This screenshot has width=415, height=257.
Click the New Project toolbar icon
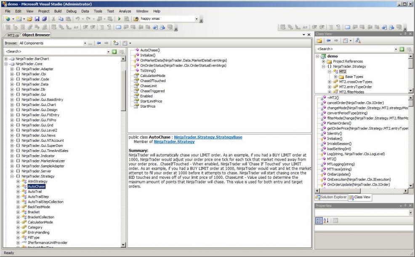(x=8, y=19)
